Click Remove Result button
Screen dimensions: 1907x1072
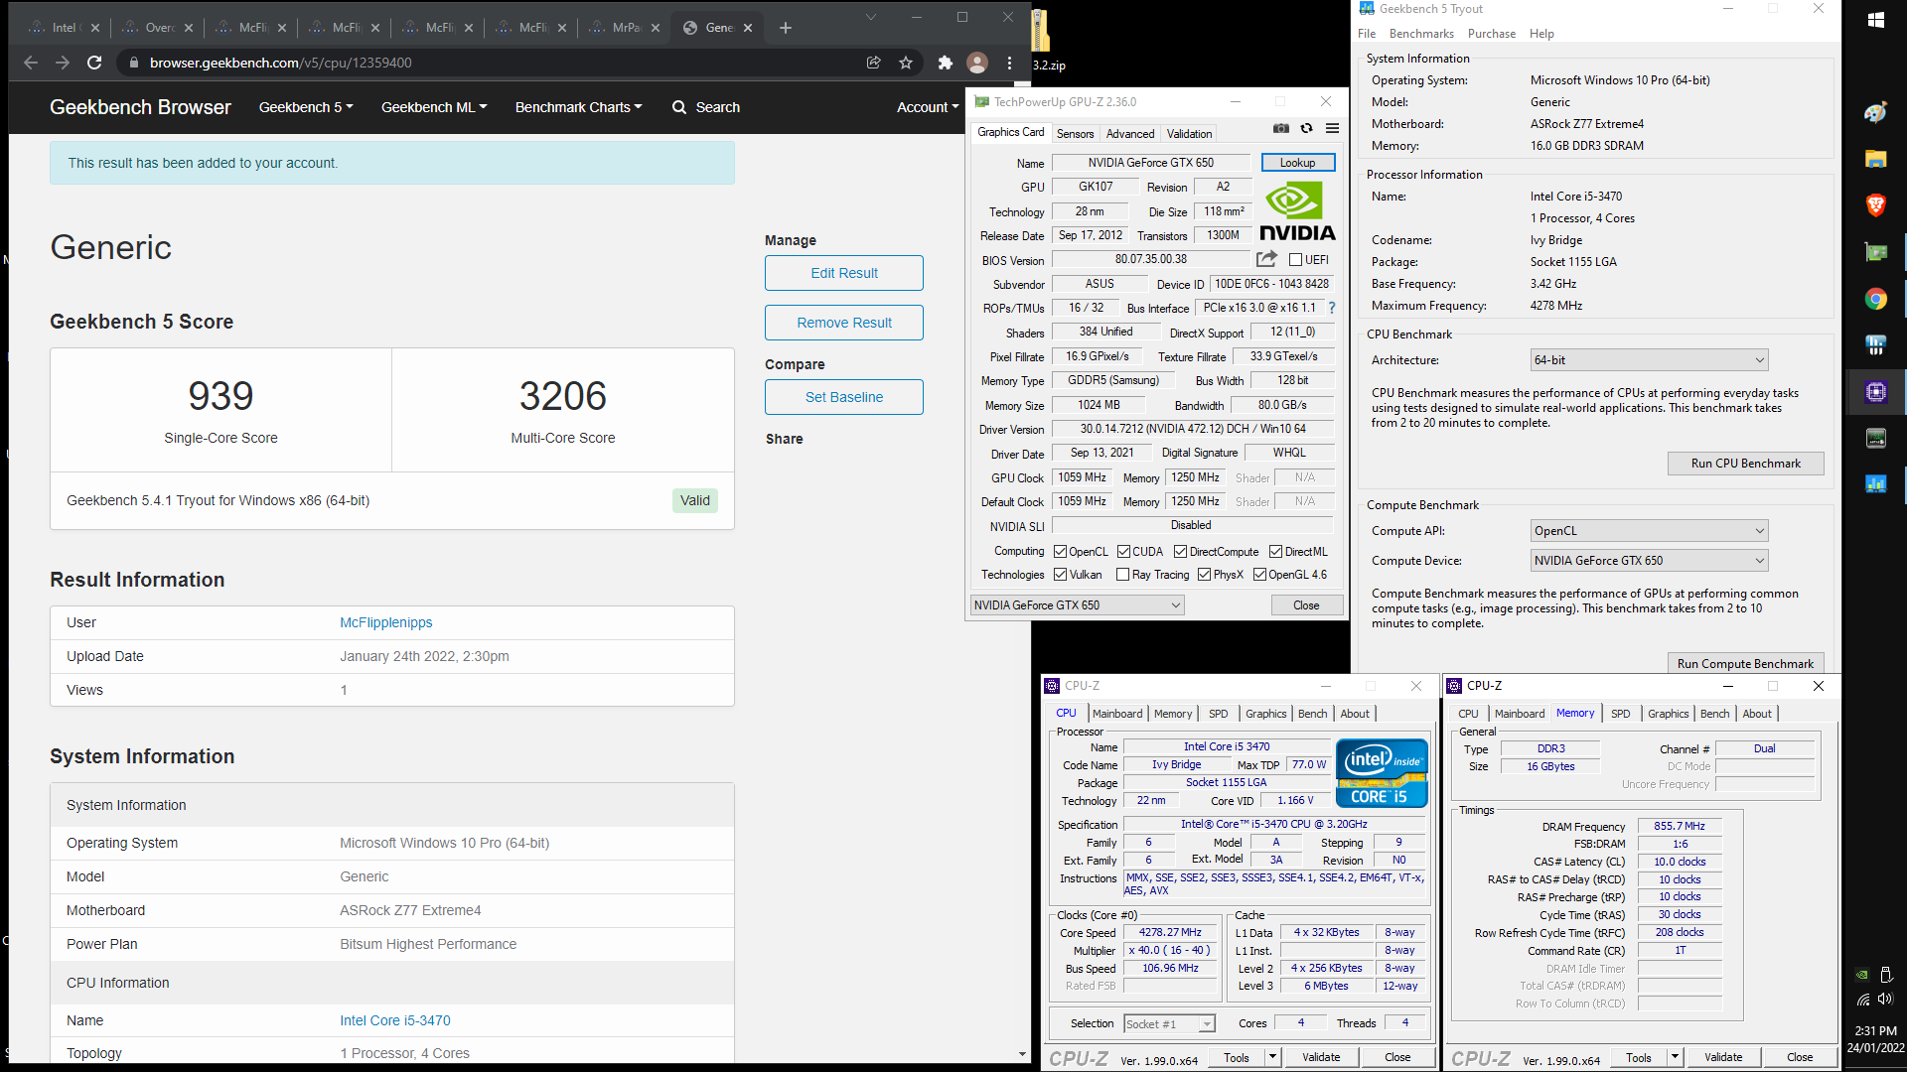click(x=844, y=323)
